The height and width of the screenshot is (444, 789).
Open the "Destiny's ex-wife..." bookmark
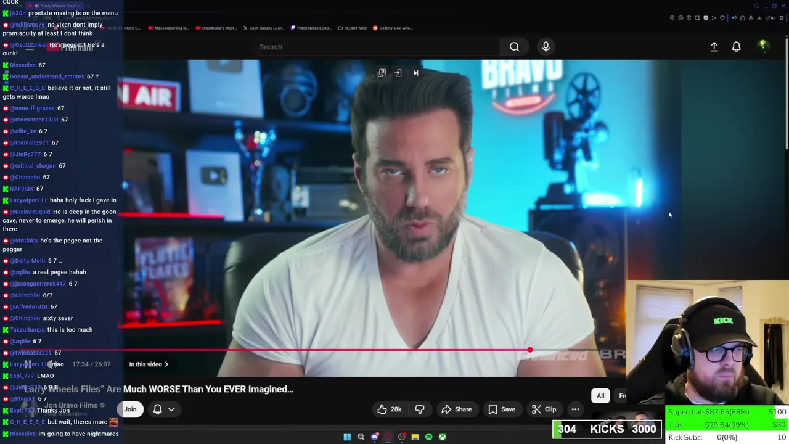point(393,28)
